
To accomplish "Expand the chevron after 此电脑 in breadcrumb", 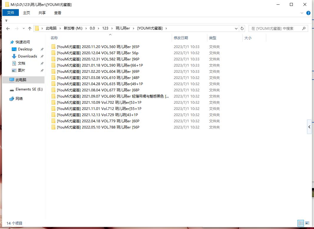I will point(60,29).
